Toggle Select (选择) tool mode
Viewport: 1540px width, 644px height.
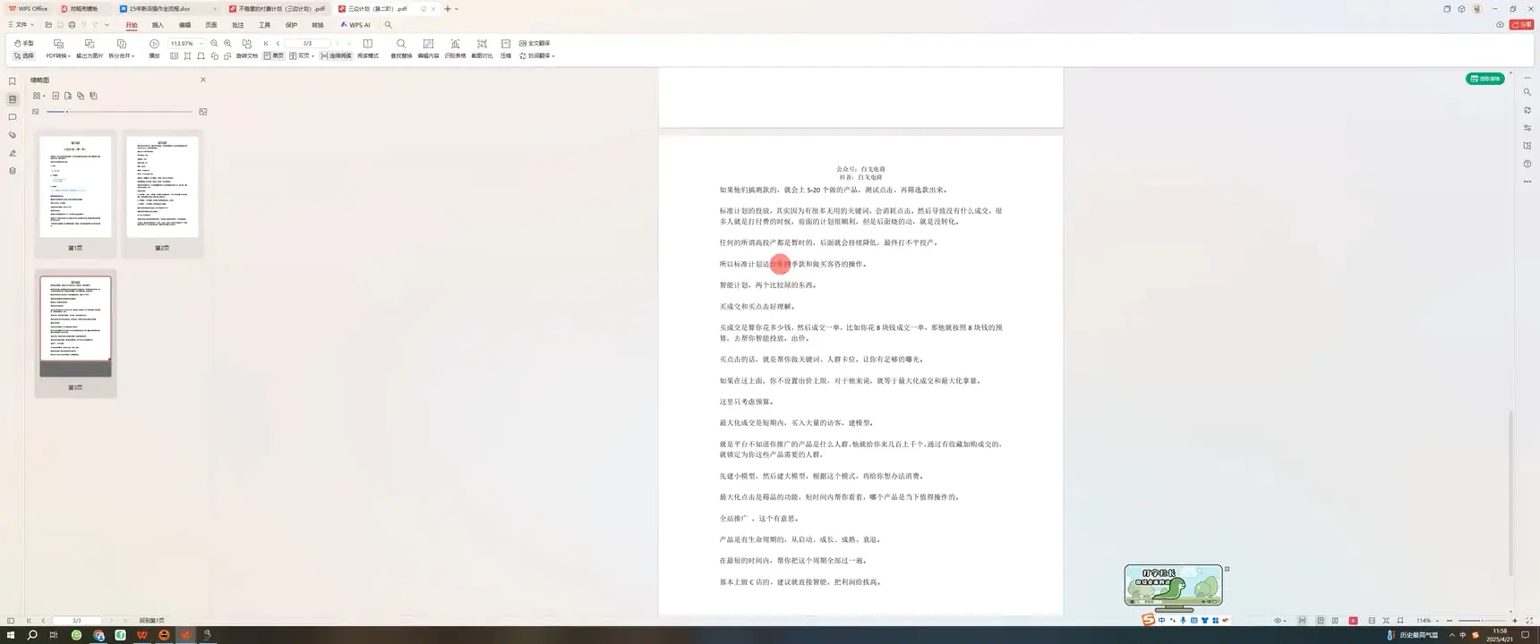click(24, 55)
